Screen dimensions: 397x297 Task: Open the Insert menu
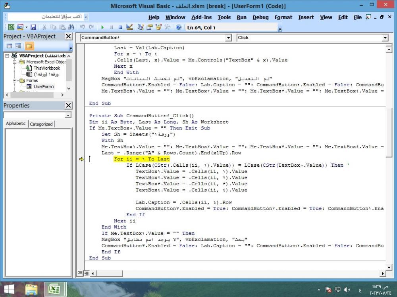306,17
